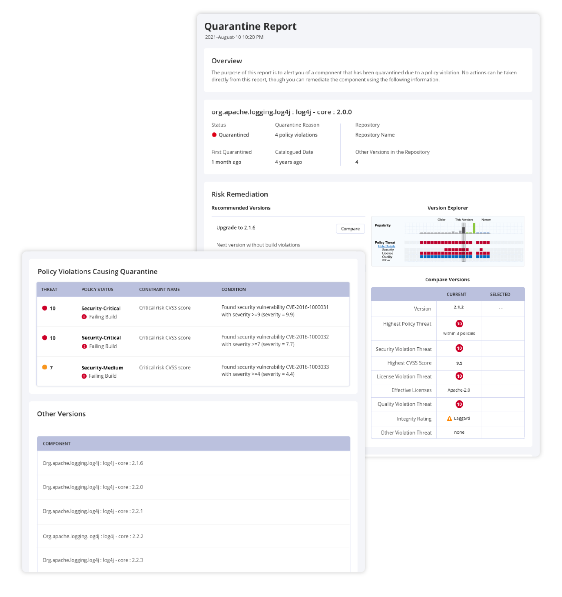Screen dimensions: 562x597
Task: Click the Quality Violation Threat badge
Action: (459, 404)
